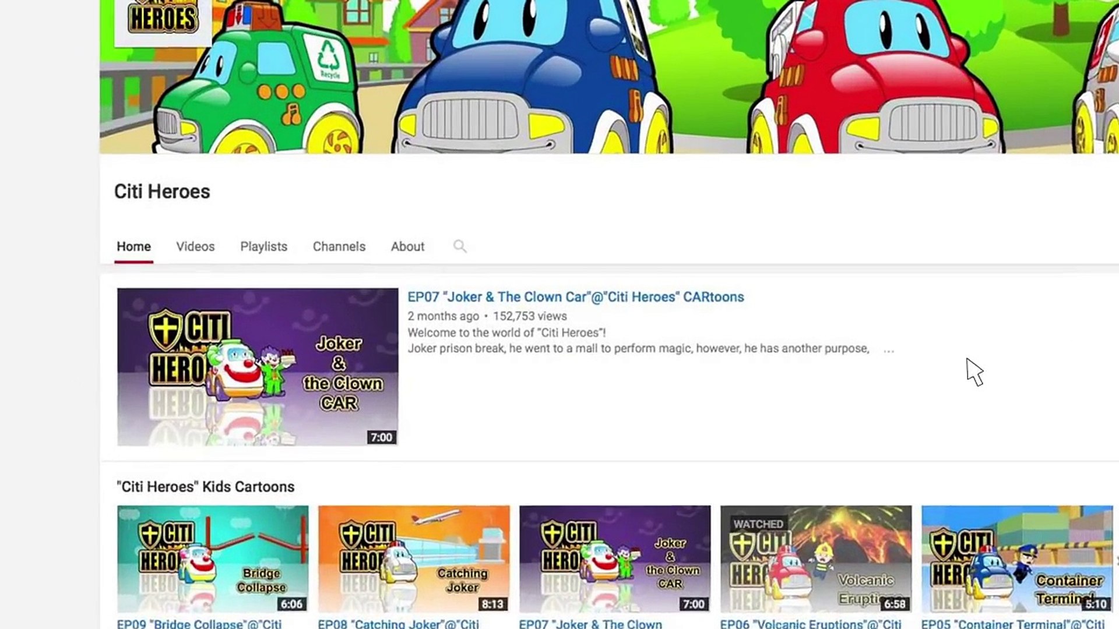Click the Citi Heroes channel logo
Image resolution: width=1119 pixels, height=629 pixels.
(x=163, y=20)
